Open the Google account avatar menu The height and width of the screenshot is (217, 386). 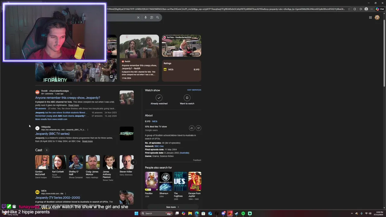point(377,17)
